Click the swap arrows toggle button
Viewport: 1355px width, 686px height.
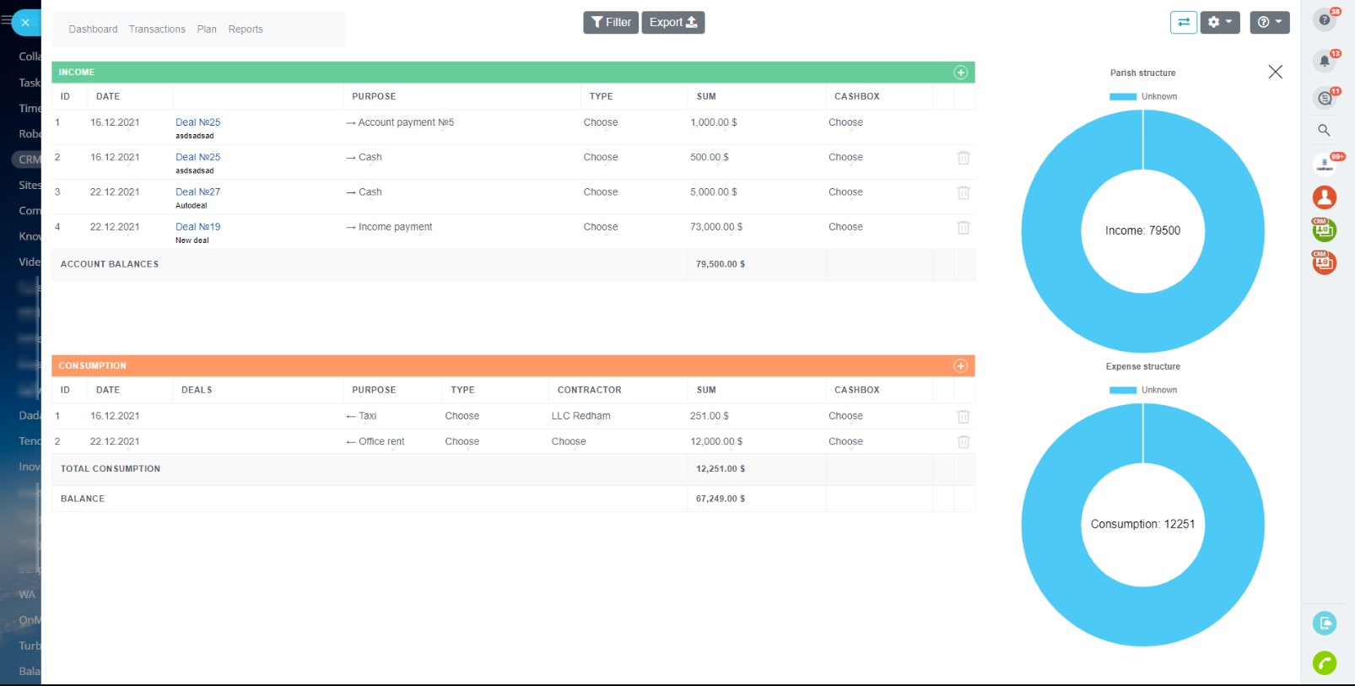[1183, 23]
